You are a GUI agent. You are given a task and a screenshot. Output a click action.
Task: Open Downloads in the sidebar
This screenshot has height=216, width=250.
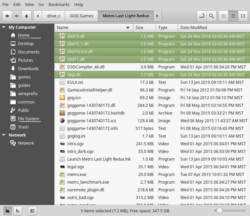(x=28, y=68)
